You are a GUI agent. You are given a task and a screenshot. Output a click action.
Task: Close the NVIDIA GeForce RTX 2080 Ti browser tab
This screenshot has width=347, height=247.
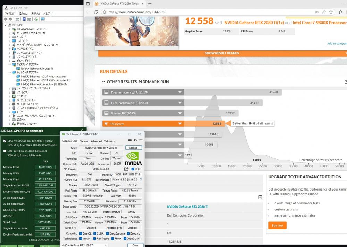[x=143, y=4]
